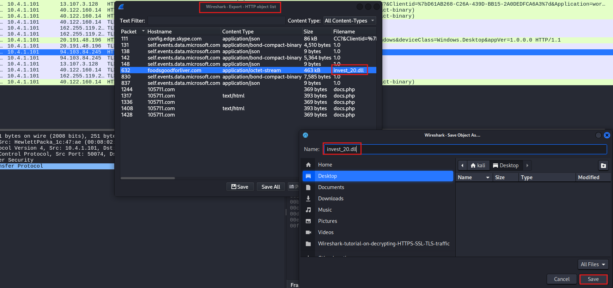Sort object list by Packet column
613x288 pixels.
pos(133,32)
